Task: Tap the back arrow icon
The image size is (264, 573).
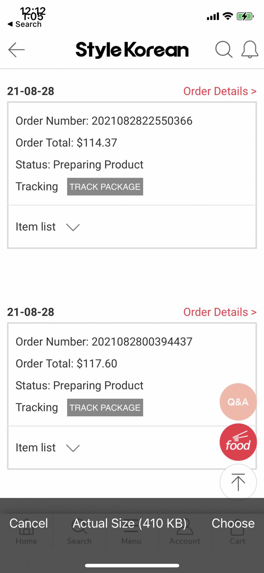Action: tap(16, 49)
